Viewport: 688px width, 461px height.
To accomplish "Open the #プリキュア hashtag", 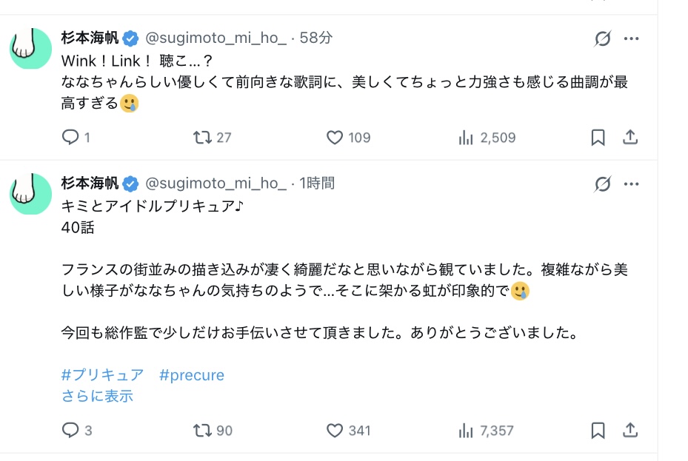I will (102, 375).
